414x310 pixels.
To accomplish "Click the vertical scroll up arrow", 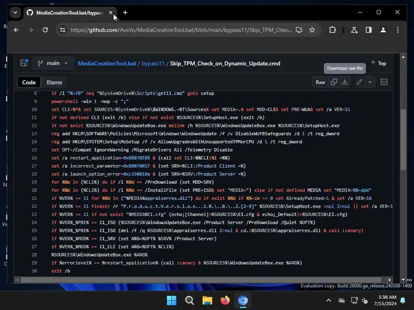I will [403, 57].
